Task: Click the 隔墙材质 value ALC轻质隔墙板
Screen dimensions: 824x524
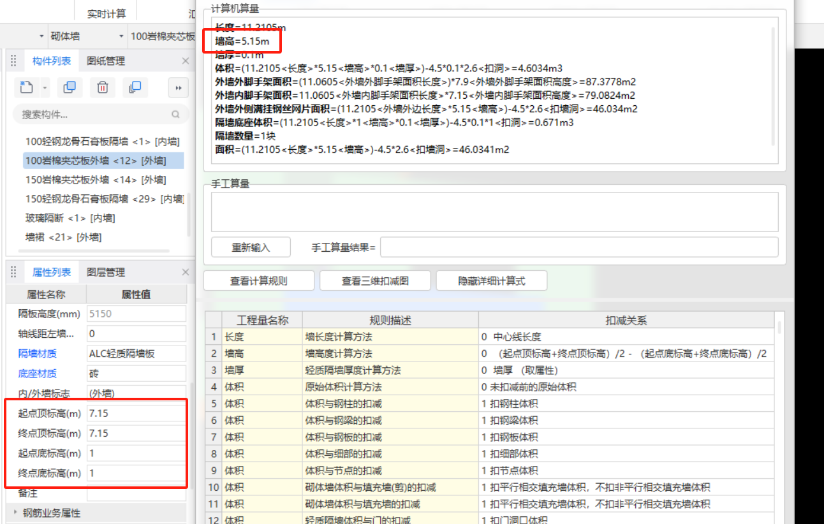Action: tap(136, 353)
